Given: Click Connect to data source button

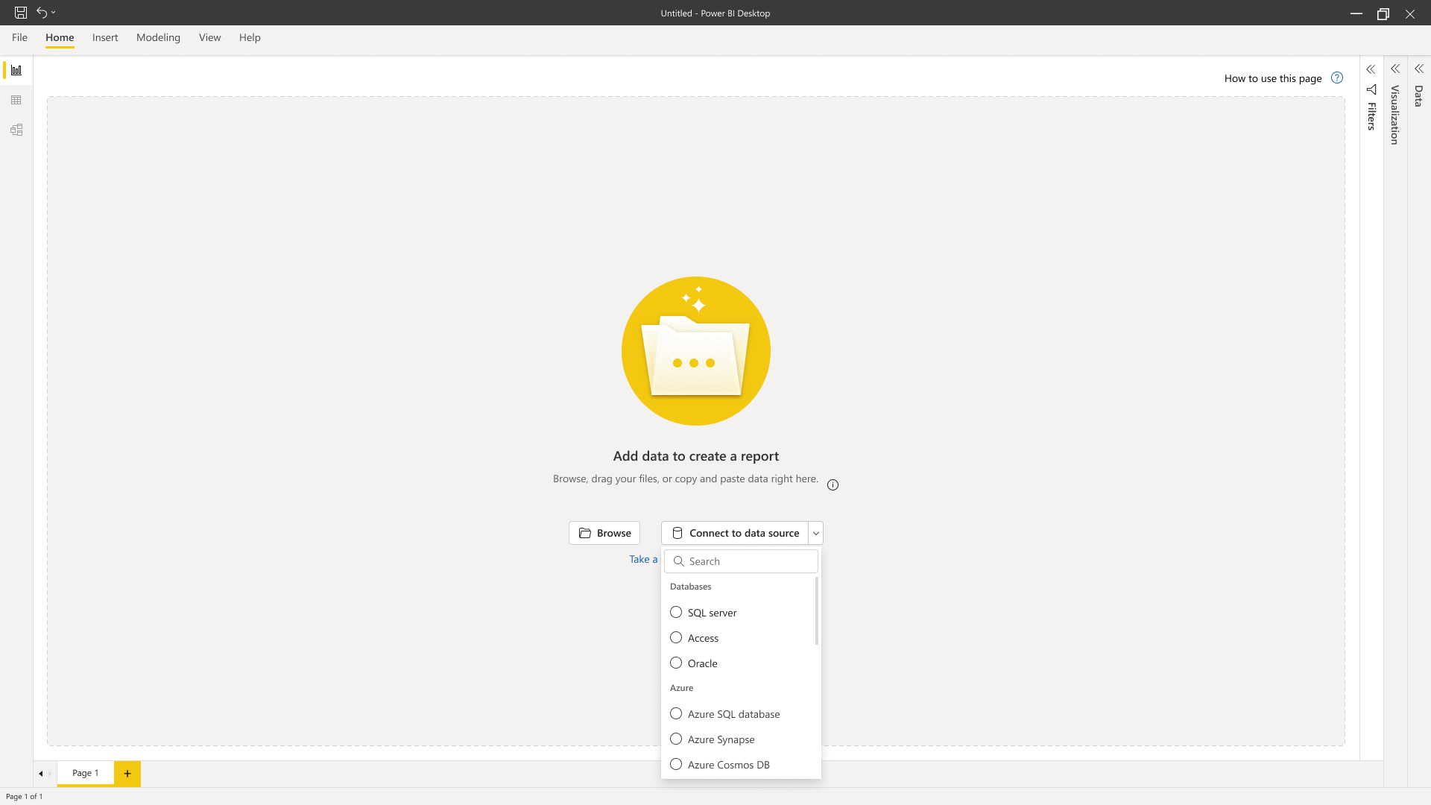Looking at the screenshot, I should 735,533.
